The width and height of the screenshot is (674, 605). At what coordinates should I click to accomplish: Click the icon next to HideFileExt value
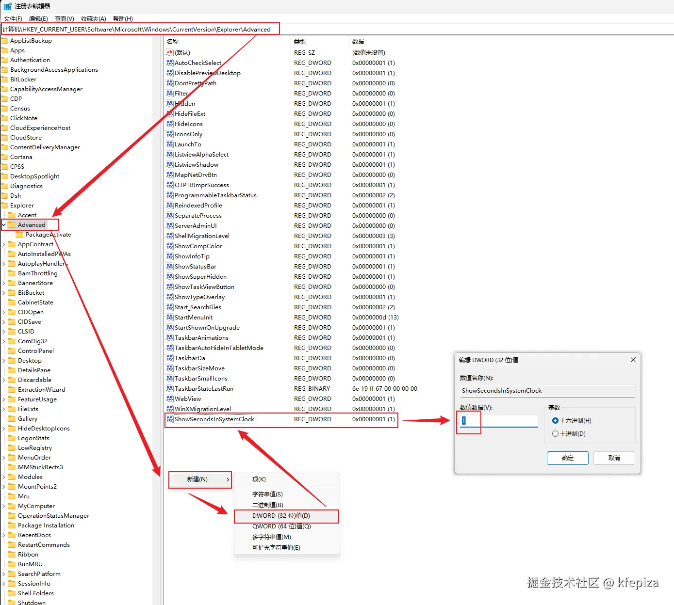(170, 113)
